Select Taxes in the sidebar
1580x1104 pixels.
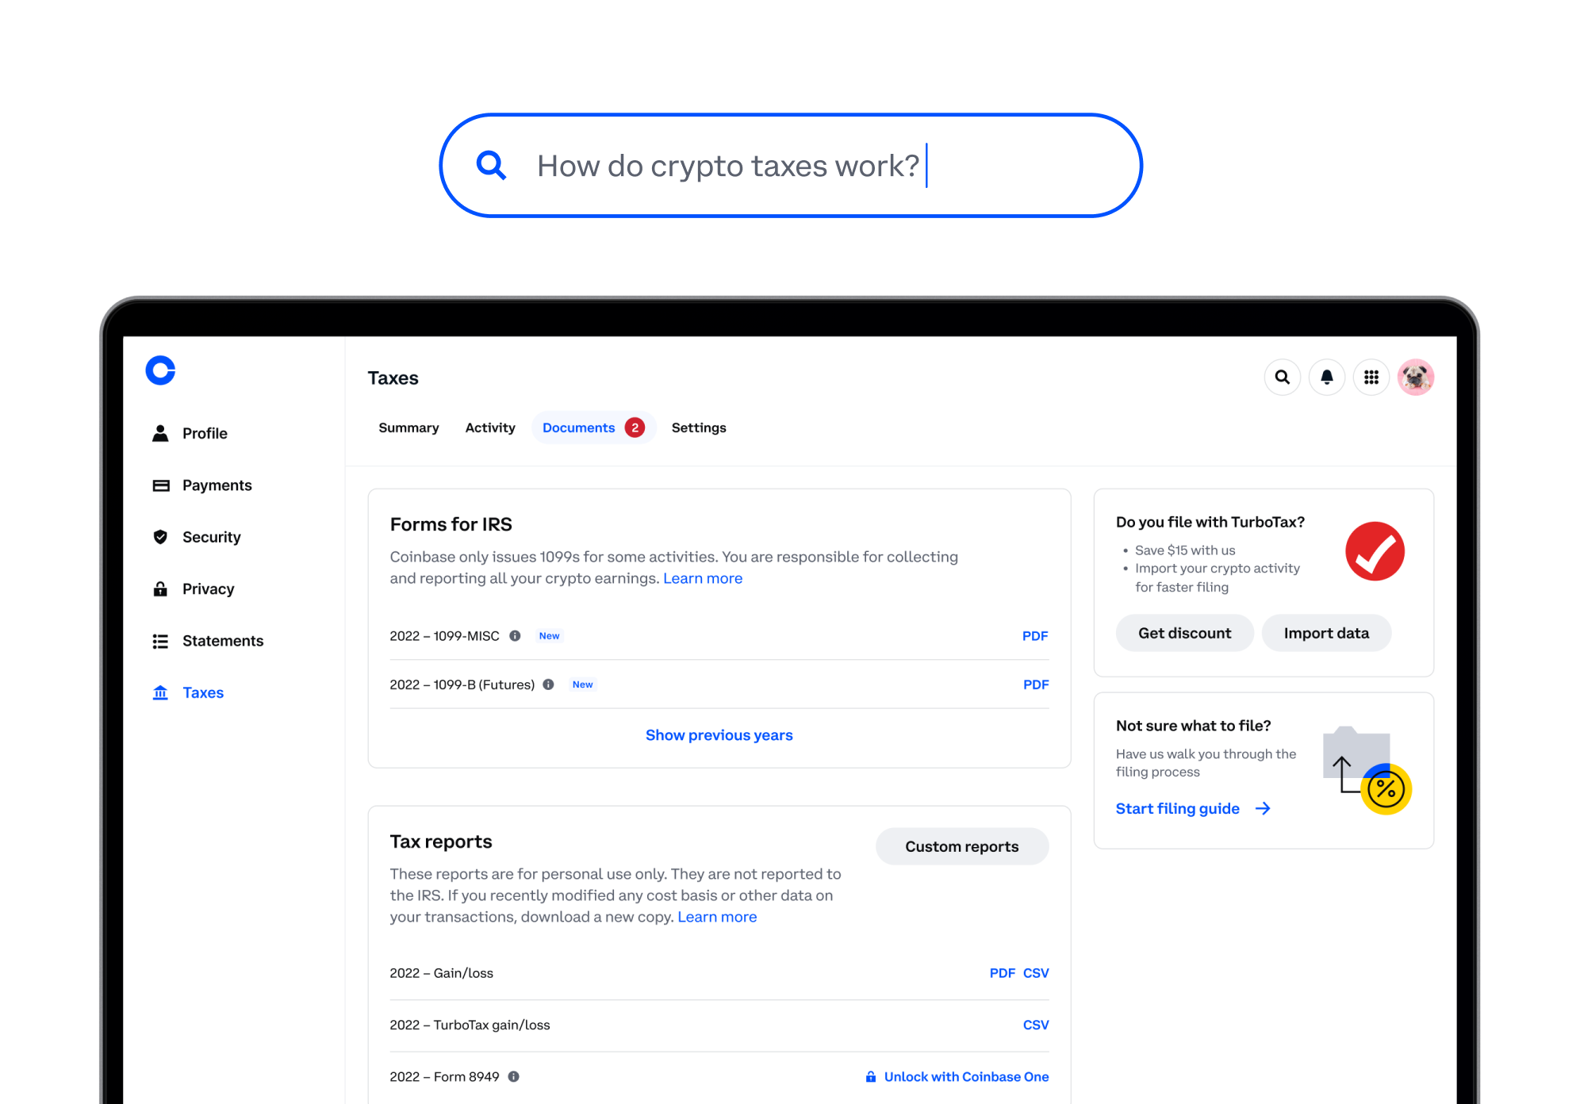click(x=203, y=692)
